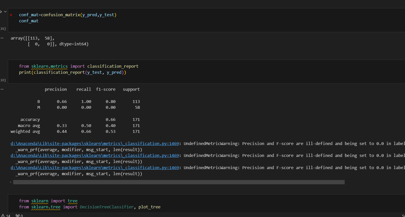Click print(classification_report(y_test, y_pred)) line
The width and height of the screenshot is (405, 217).
[x=72, y=73]
